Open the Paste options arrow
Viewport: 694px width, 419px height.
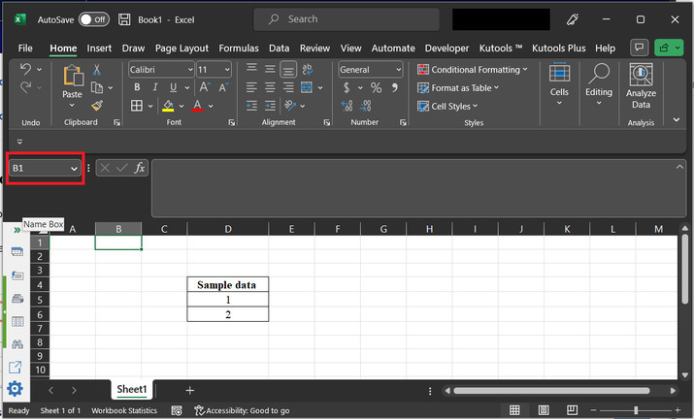click(x=72, y=106)
